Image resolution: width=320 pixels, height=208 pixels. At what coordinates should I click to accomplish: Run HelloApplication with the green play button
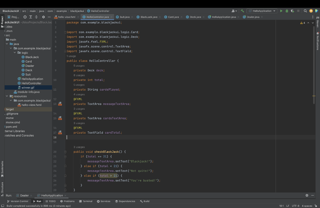tap(281, 11)
